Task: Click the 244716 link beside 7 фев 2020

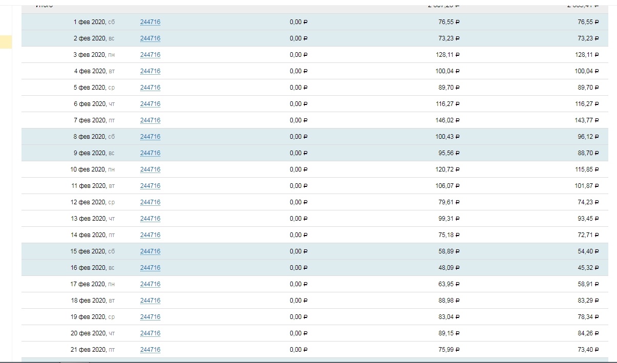Action: tap(150, 120)
